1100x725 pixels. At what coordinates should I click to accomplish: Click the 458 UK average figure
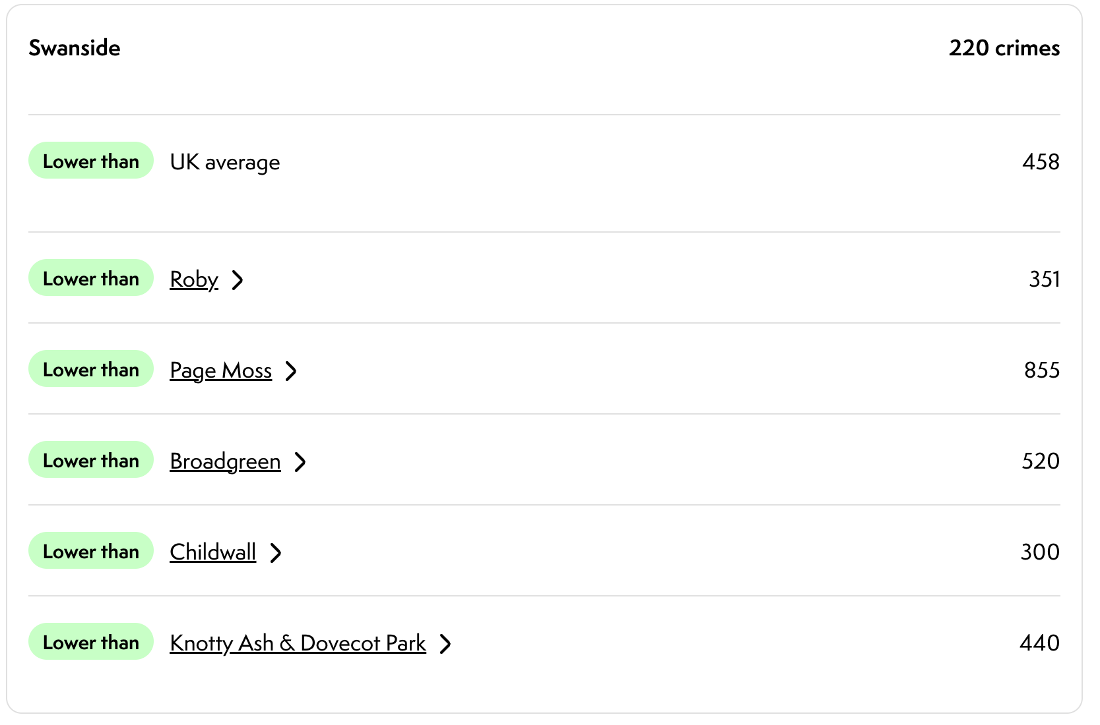[x=1041, y=162]
